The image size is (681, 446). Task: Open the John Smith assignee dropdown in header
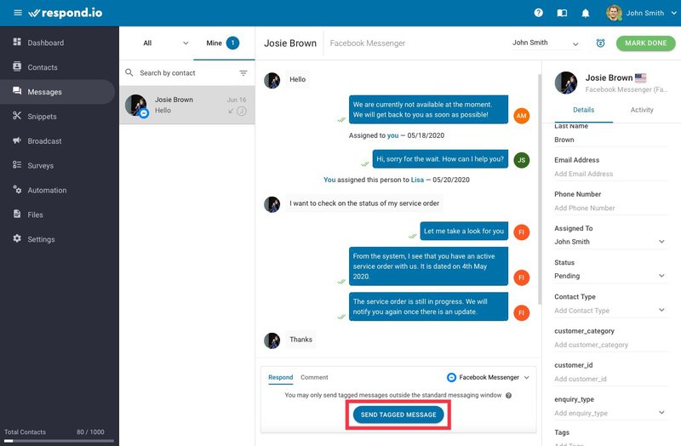click(546, 43)
